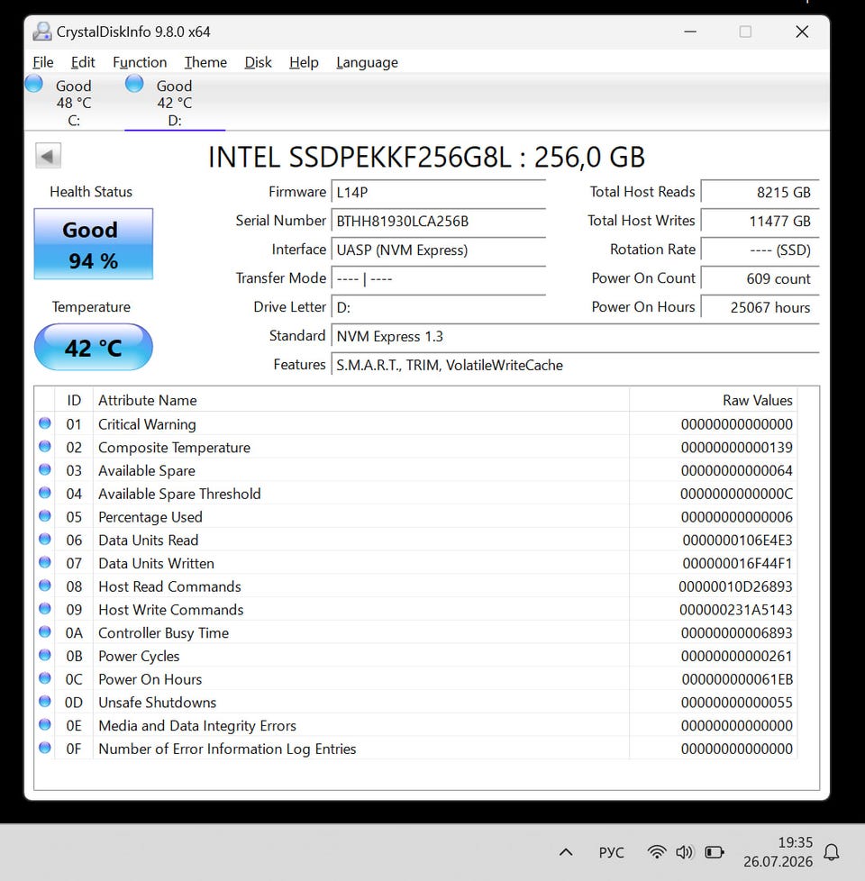Open the Wi-Fi network tray icon

point(657,852)
